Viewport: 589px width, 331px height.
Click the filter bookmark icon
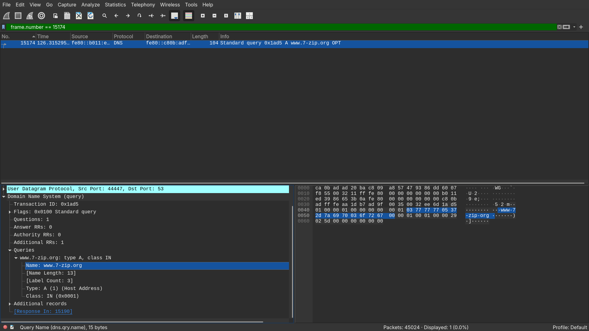(x=3, y=27)
